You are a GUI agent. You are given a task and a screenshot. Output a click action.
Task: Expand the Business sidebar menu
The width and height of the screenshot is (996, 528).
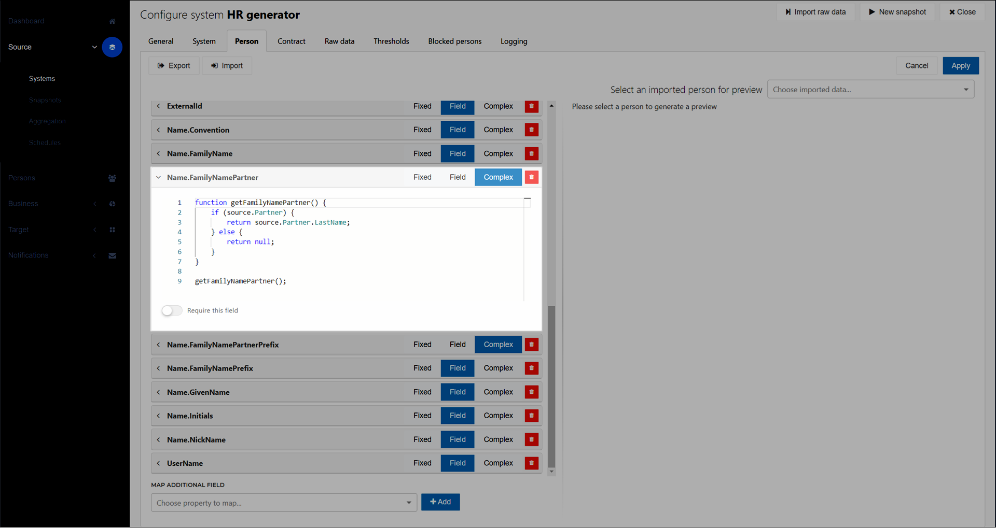tap(94, 204)
